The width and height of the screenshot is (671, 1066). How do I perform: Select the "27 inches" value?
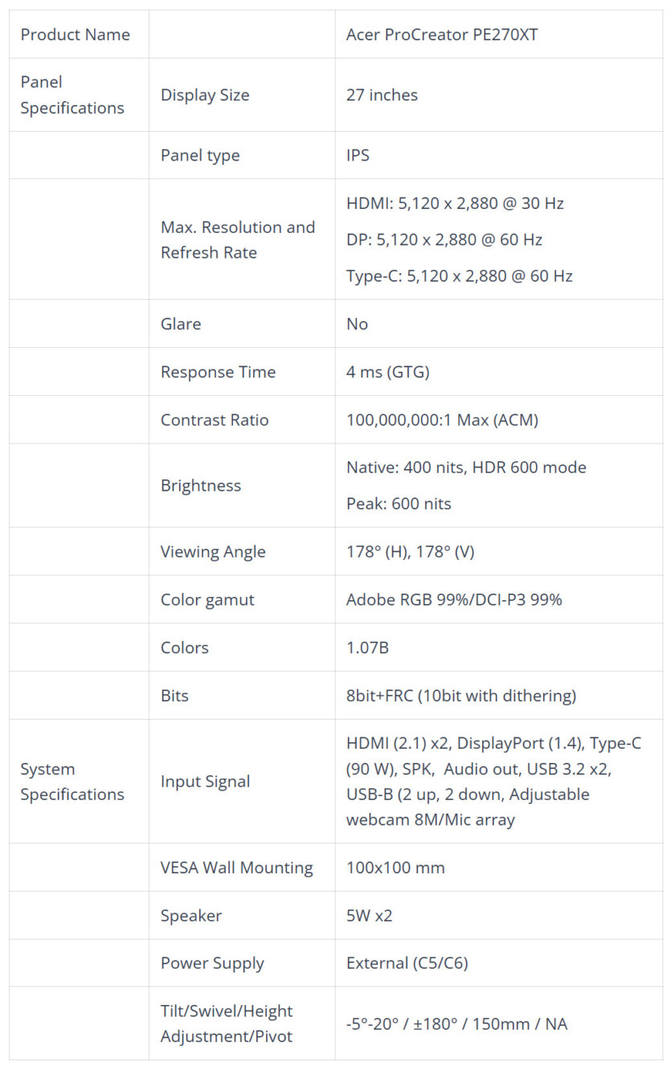pyautogui.click(x=382, y=95)
